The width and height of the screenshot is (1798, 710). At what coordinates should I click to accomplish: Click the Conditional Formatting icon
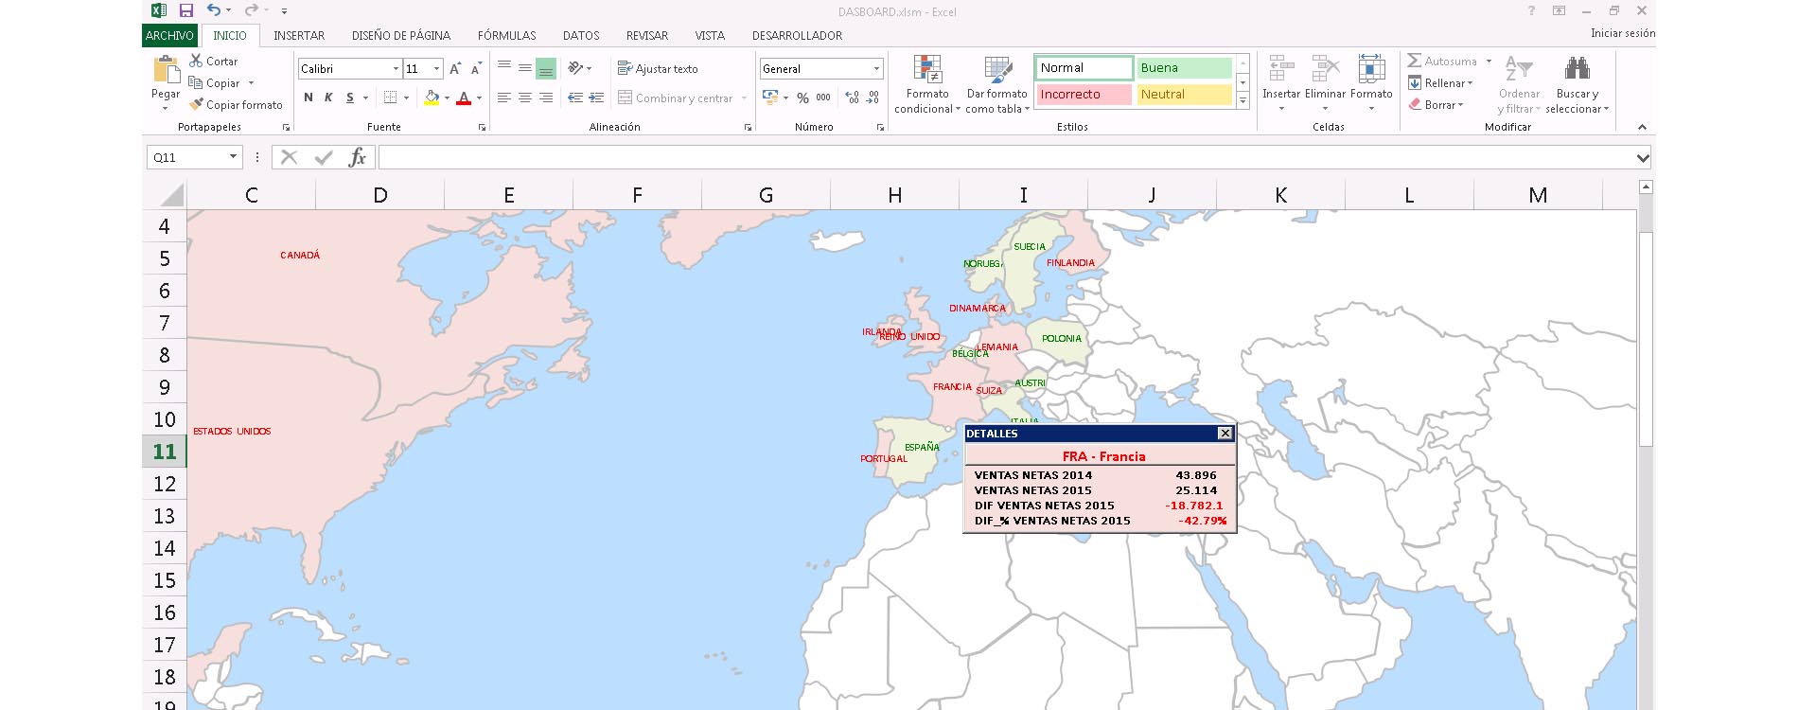(x=926, y=69)
